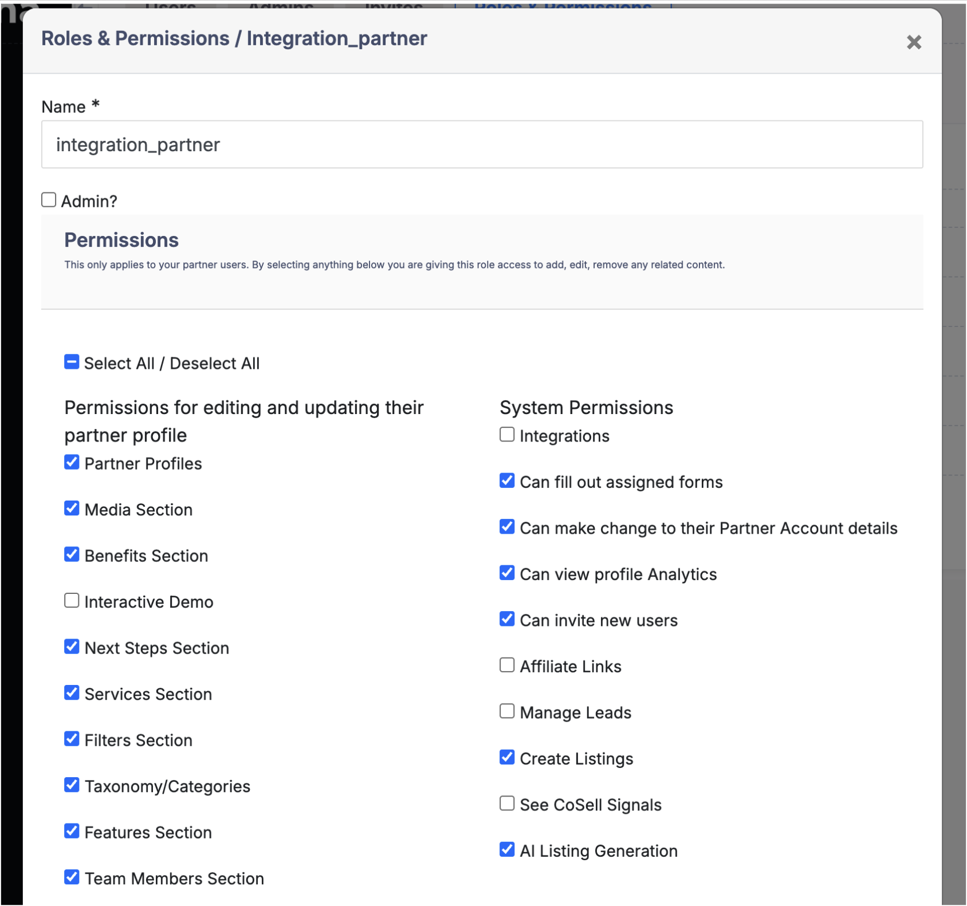Uncheck Media Section permission
The height and width of the screenshot is (906, 967).
(72, 509)
